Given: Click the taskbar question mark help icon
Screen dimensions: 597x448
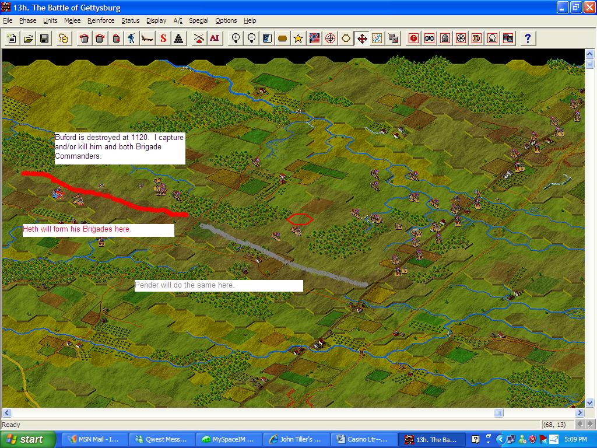Looking at the screenshot, I should 475,440.
